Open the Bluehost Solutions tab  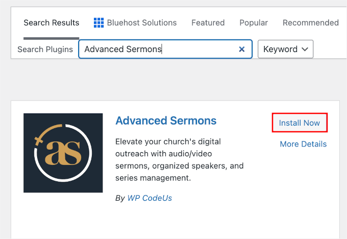pos(141,23)
